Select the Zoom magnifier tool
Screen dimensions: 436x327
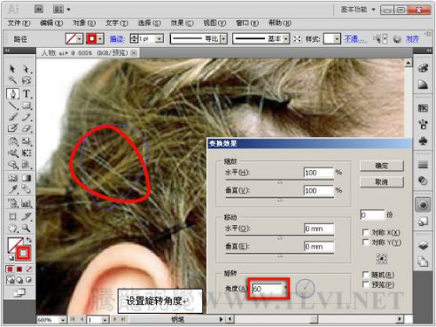point(26,228)
